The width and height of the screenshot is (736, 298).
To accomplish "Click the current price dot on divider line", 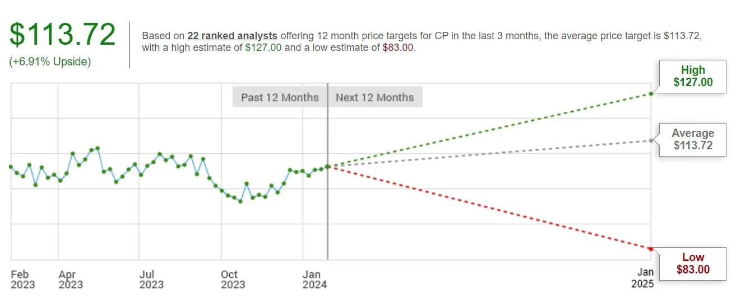I will pyautogui.click(x=327, y=166).
